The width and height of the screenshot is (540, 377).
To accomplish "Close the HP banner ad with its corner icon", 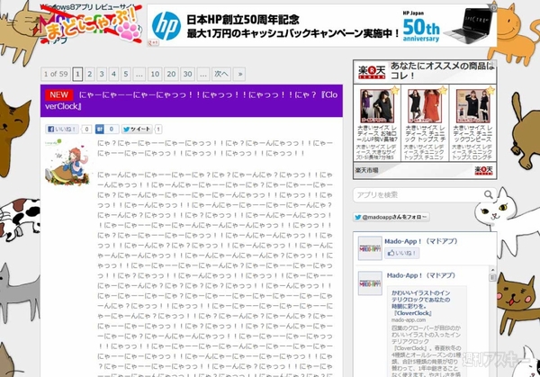I will coord(493,7).
